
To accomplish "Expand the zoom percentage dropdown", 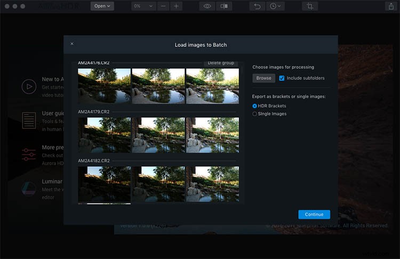I will (143, 6).
